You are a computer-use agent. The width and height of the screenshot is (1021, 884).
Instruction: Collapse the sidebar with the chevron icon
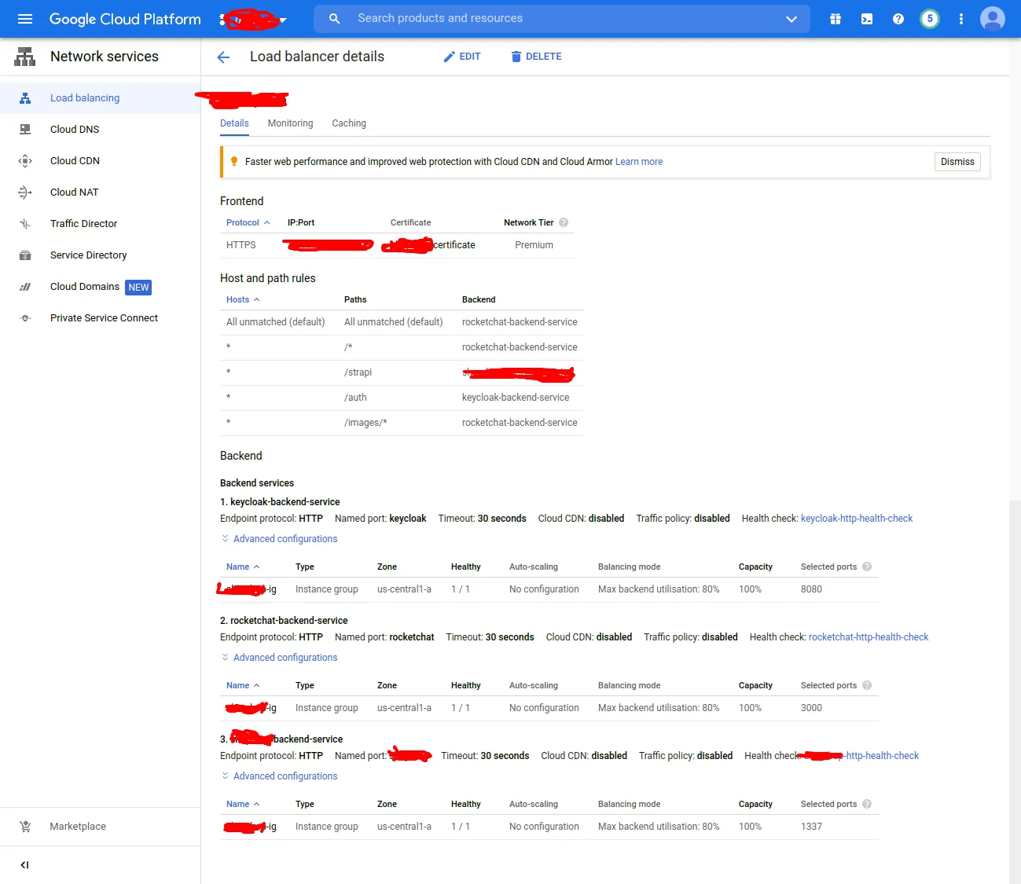tap(24, 865)
